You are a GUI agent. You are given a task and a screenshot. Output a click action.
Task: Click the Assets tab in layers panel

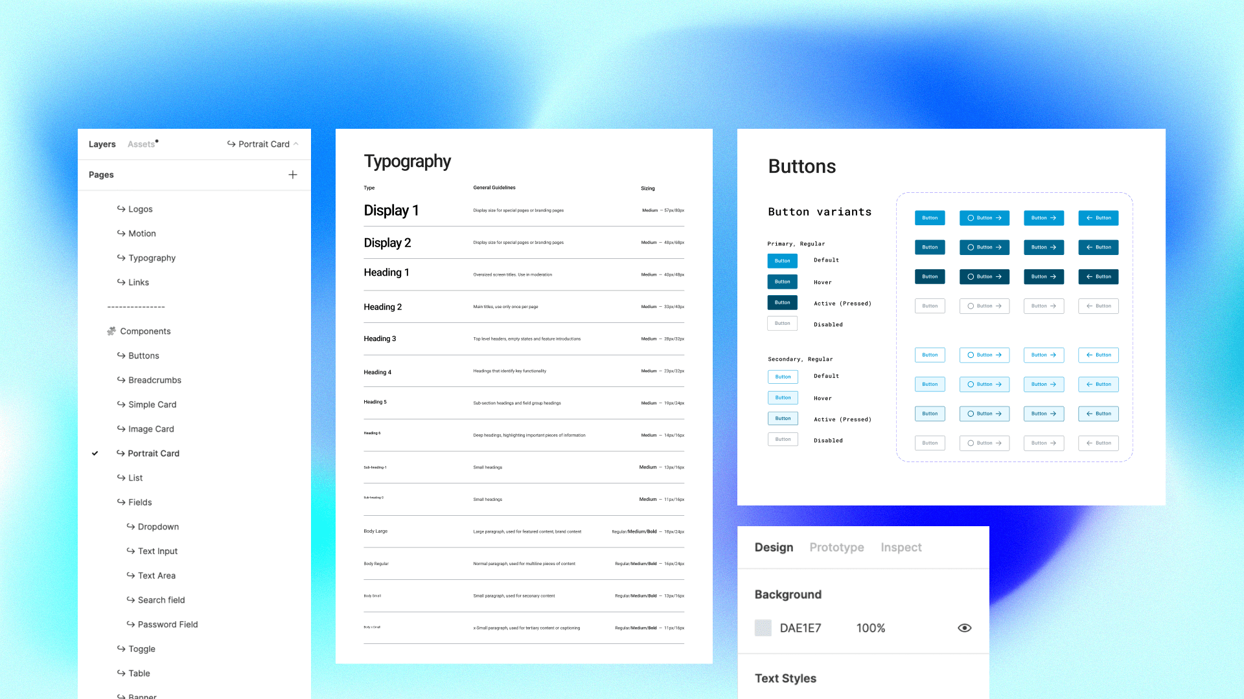coord(141,144)
